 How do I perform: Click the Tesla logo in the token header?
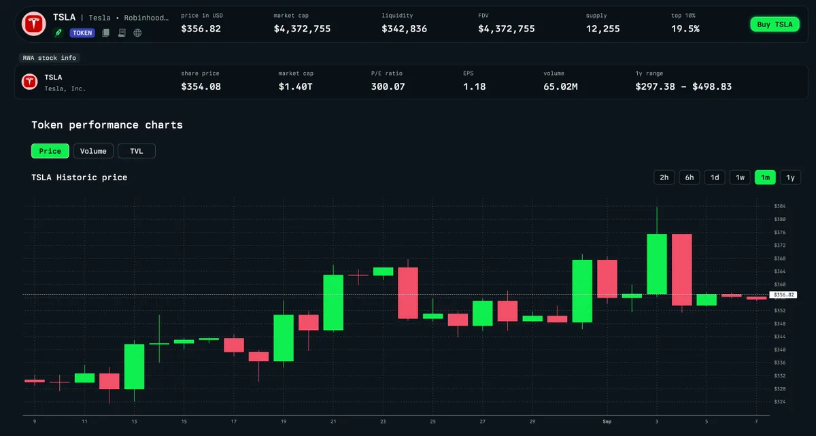[x=33, y=23]
